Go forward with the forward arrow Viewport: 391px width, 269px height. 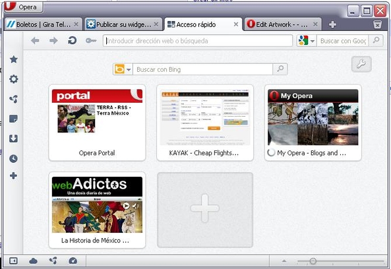pyautogui.click(x=53, y=41)
